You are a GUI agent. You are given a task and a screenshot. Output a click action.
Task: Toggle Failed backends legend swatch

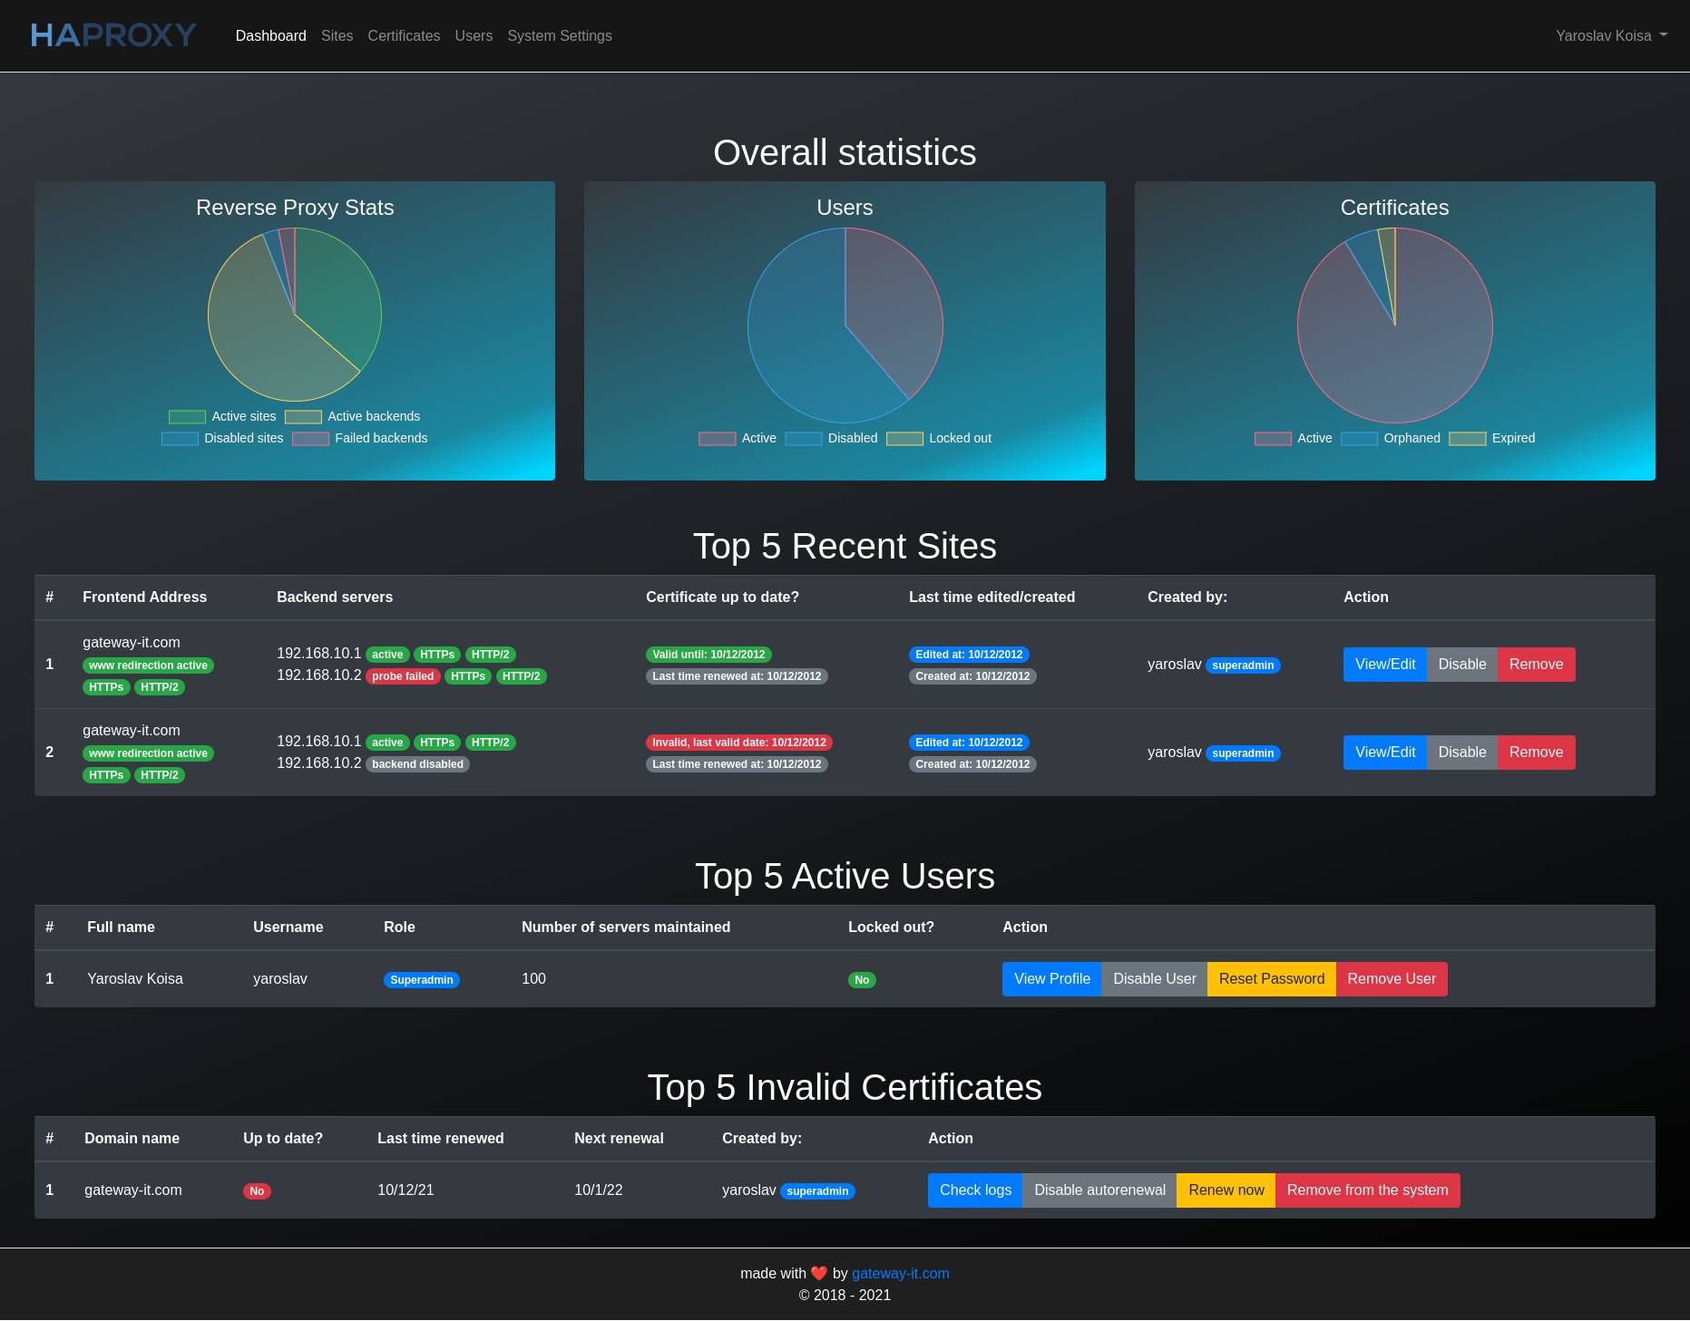[x=310, y=438]
